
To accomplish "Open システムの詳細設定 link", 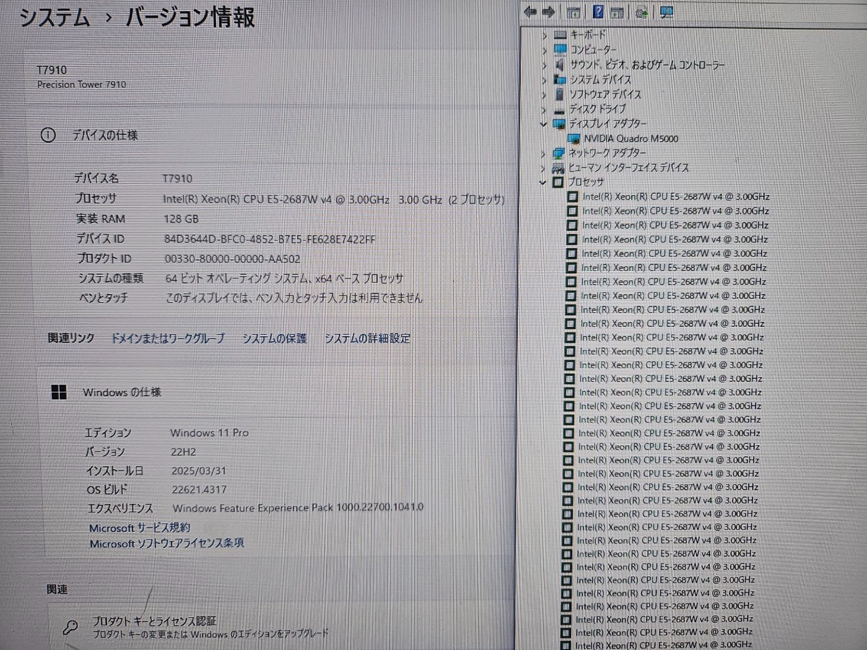I will [367, 338].
